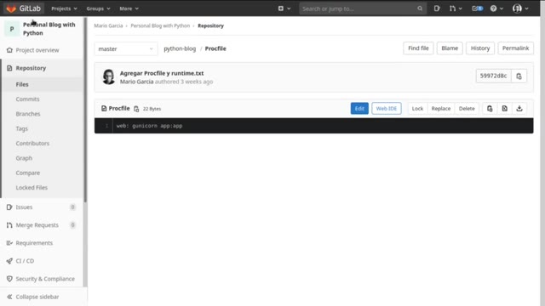The width and height of the screenshot is (545, 306).
Task: Click Mario Garcia commit author link
Action: pos(136,82)
